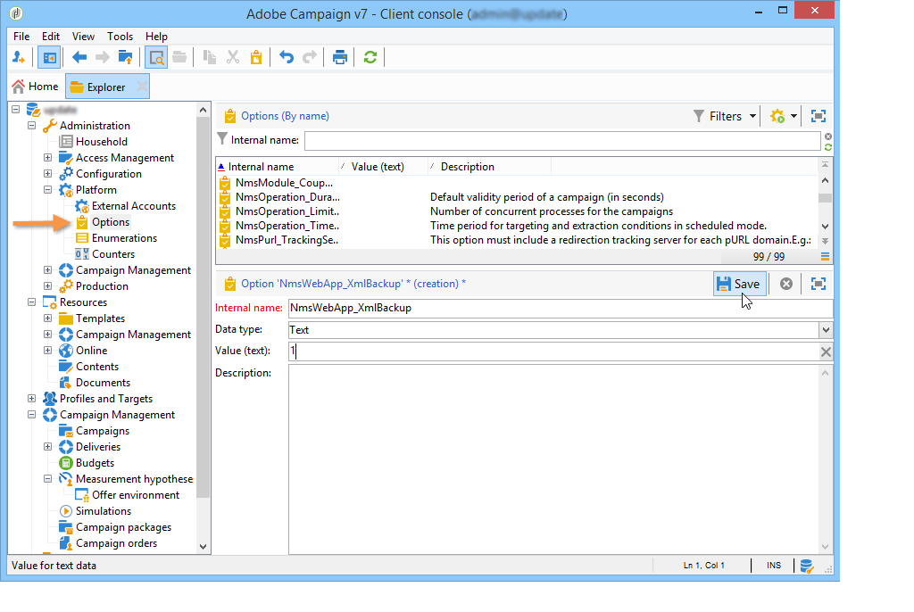914x612 pixels.
Task: Click the options list scrollbar thumb
Action: click(825, 198)
